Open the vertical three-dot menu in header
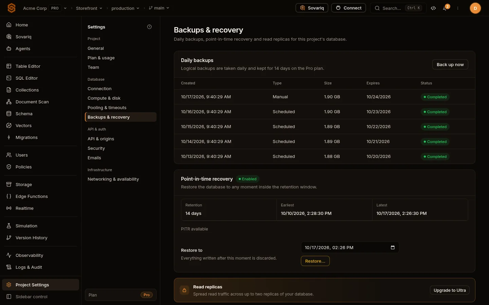 pos(458,8)
